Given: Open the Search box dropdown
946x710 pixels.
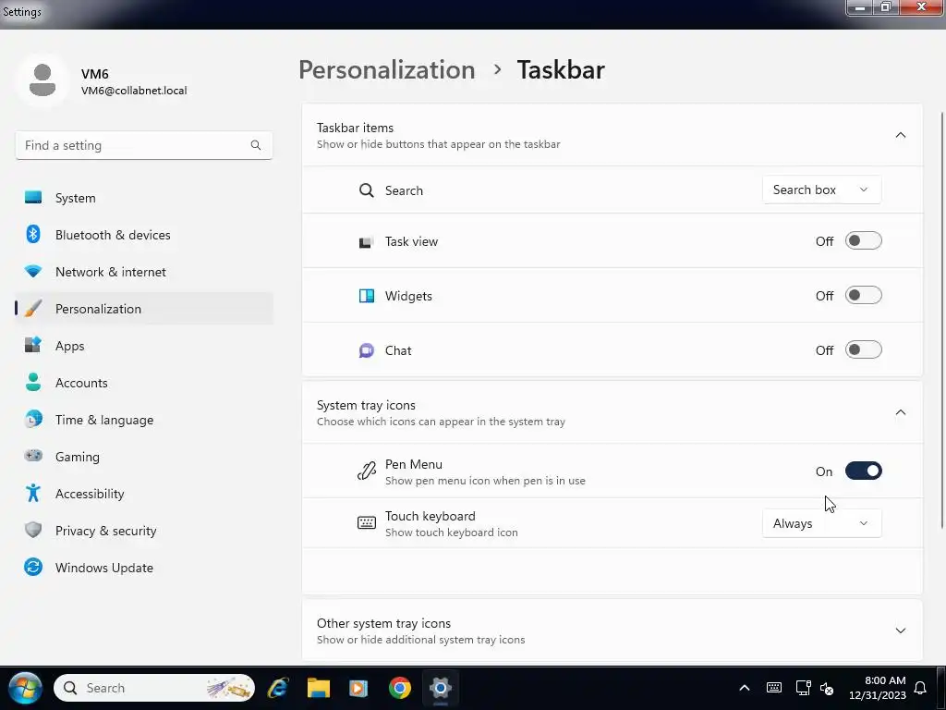Looking at the screenshot, I should click(x=821, y=190).
